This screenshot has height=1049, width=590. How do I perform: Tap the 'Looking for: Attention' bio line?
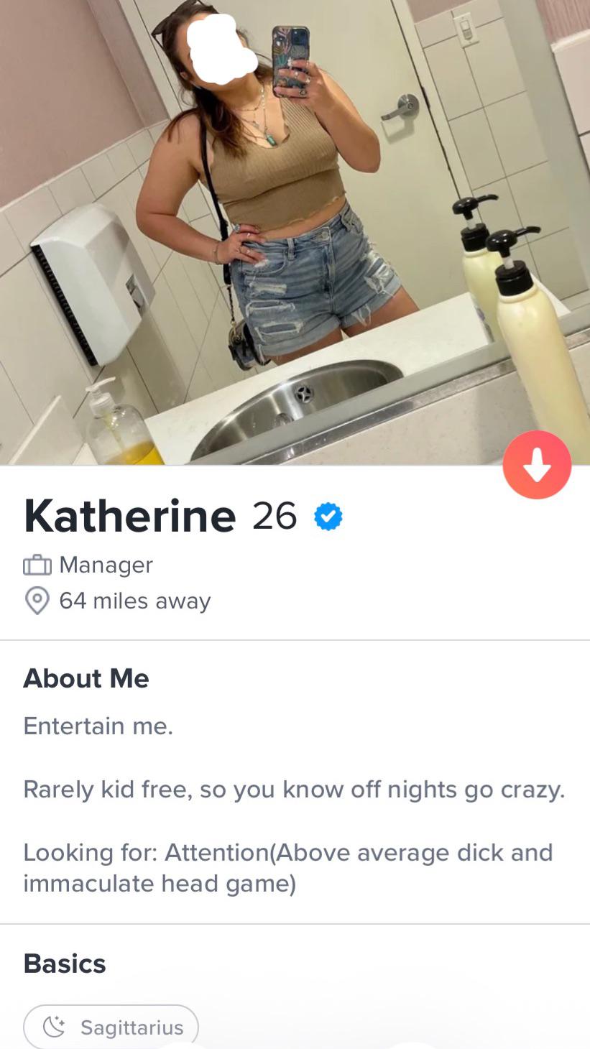click(x=288, y=868)
